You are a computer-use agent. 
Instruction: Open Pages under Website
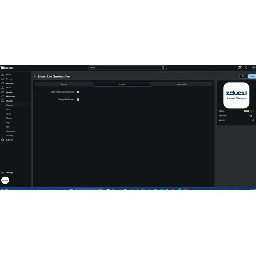coord(9,114)
